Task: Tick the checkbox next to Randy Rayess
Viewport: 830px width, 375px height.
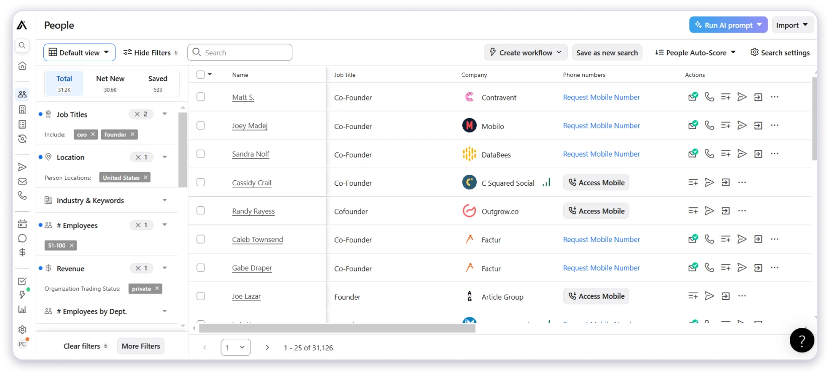Action: click(201, 211)
